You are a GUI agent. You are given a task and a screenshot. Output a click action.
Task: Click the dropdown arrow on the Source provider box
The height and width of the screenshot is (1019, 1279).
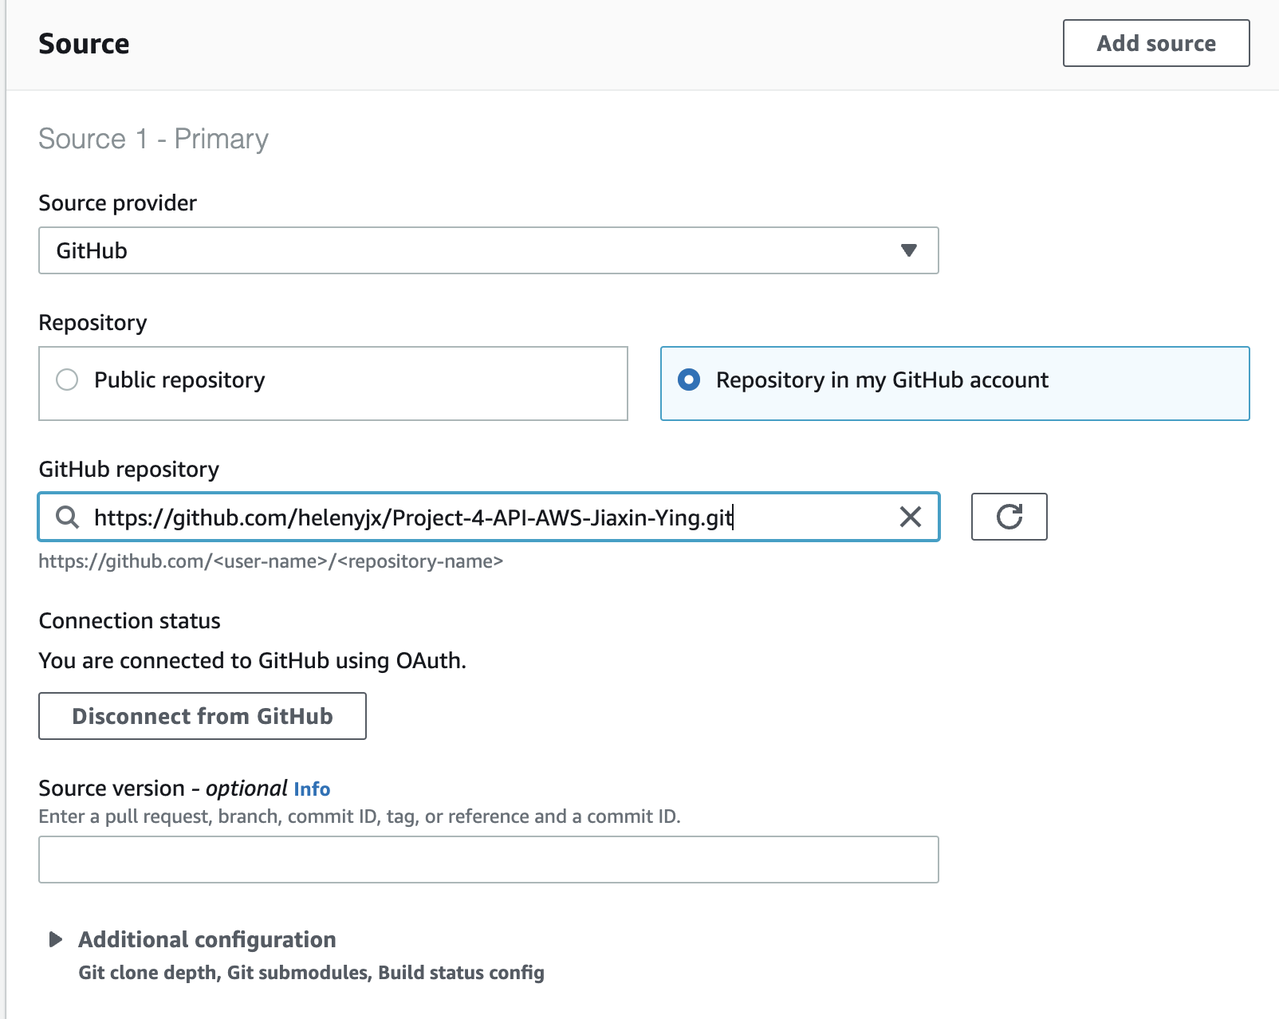pos(909,250)
